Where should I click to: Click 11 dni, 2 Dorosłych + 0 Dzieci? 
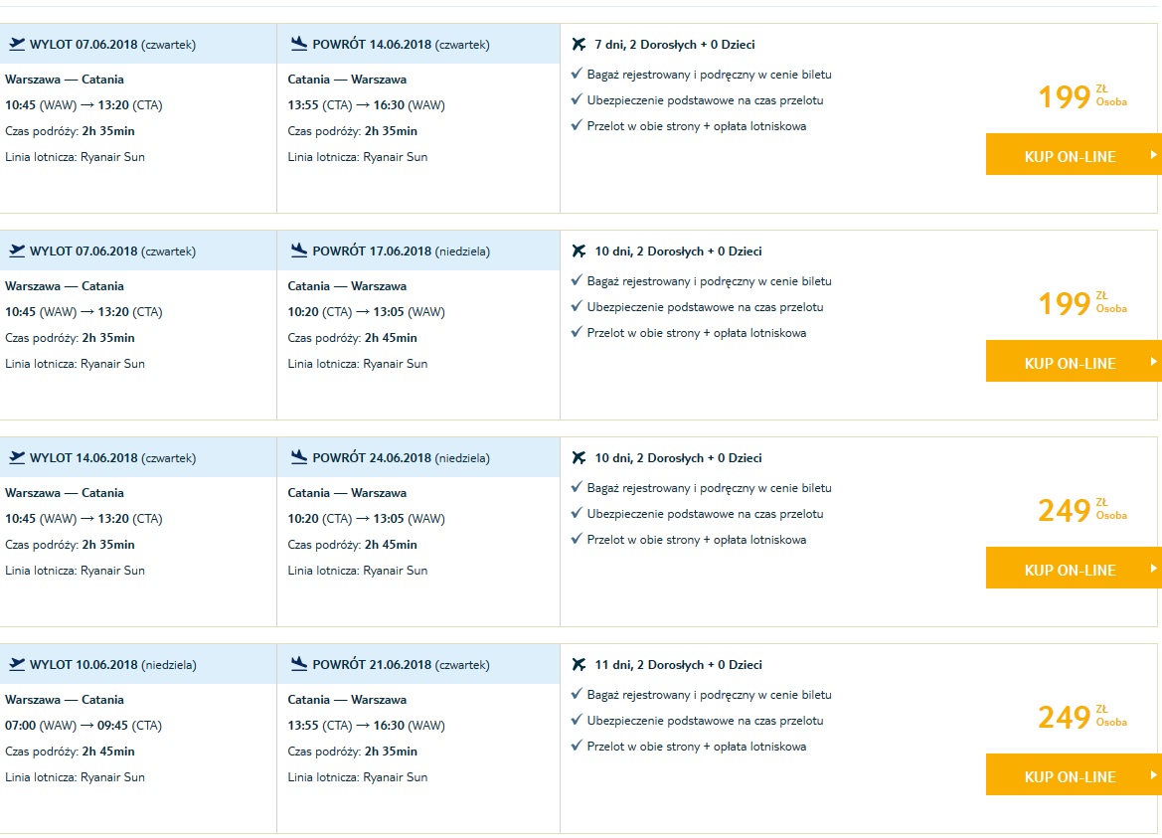678,665
